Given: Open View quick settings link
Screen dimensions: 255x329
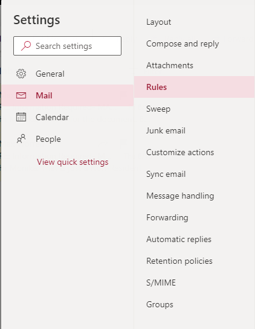Looking at the screenshot, I should coord(73,162).
